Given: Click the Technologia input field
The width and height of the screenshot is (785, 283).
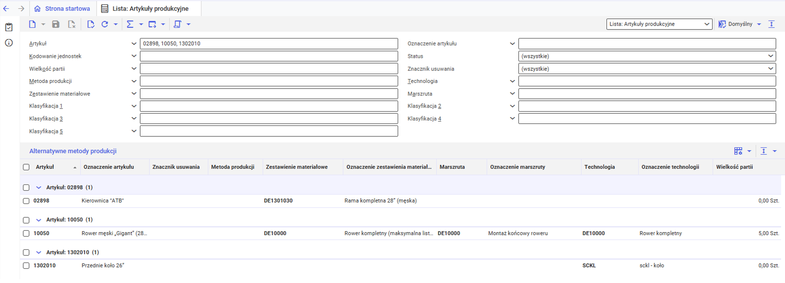Looking at the screenshot, I should point(646,81).
